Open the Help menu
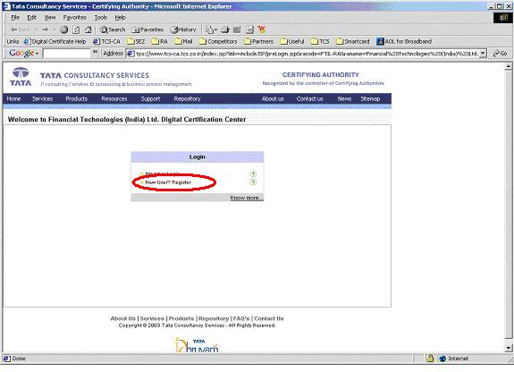The width and height of the screenshot is (514, 372). coord(120,17)
